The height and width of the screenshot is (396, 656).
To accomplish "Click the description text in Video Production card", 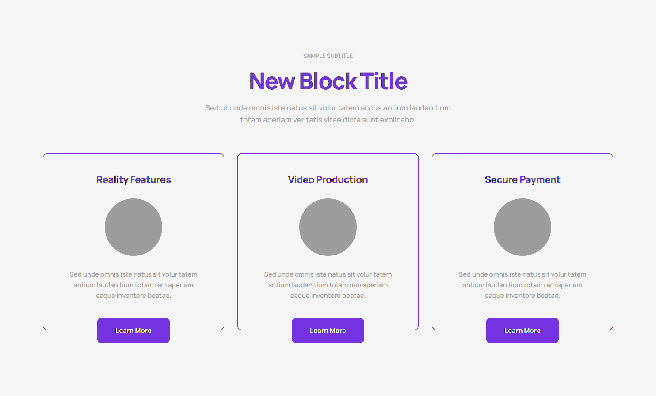I will tap(328, 285).
